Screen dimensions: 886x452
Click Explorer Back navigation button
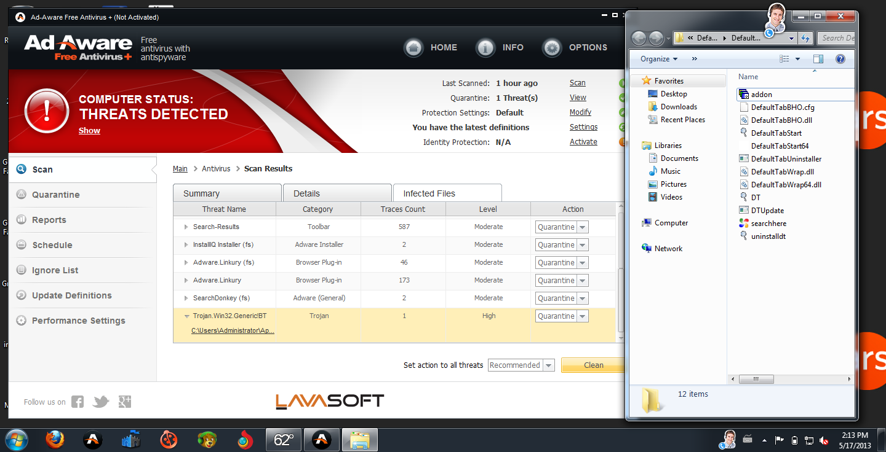tap(639, 38)
